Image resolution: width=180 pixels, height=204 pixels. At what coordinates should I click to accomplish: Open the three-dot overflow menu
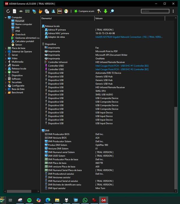coord(173,11)
